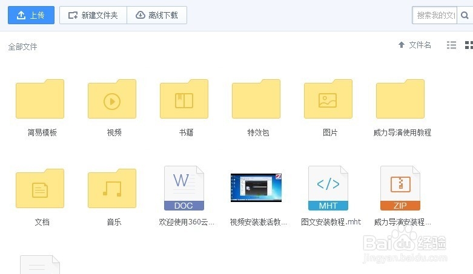Click the 视频 folder name label
Screen dimensions: 473x274
point(114,132)
